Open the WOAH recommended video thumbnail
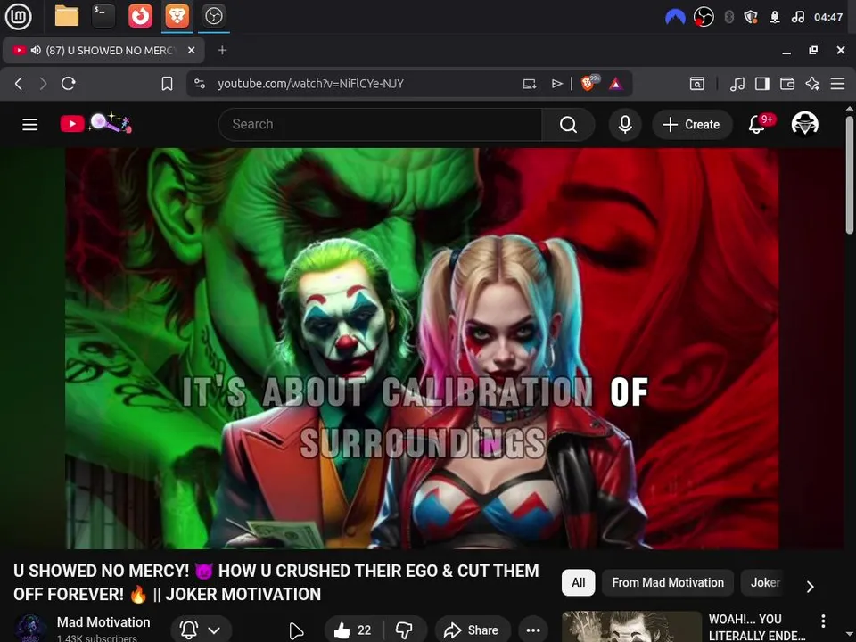 click(x=631, y=627)
